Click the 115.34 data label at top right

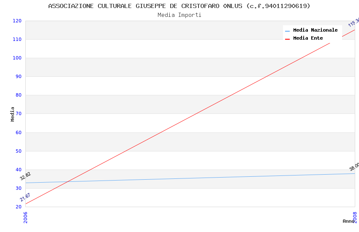(x=354, y=22)
